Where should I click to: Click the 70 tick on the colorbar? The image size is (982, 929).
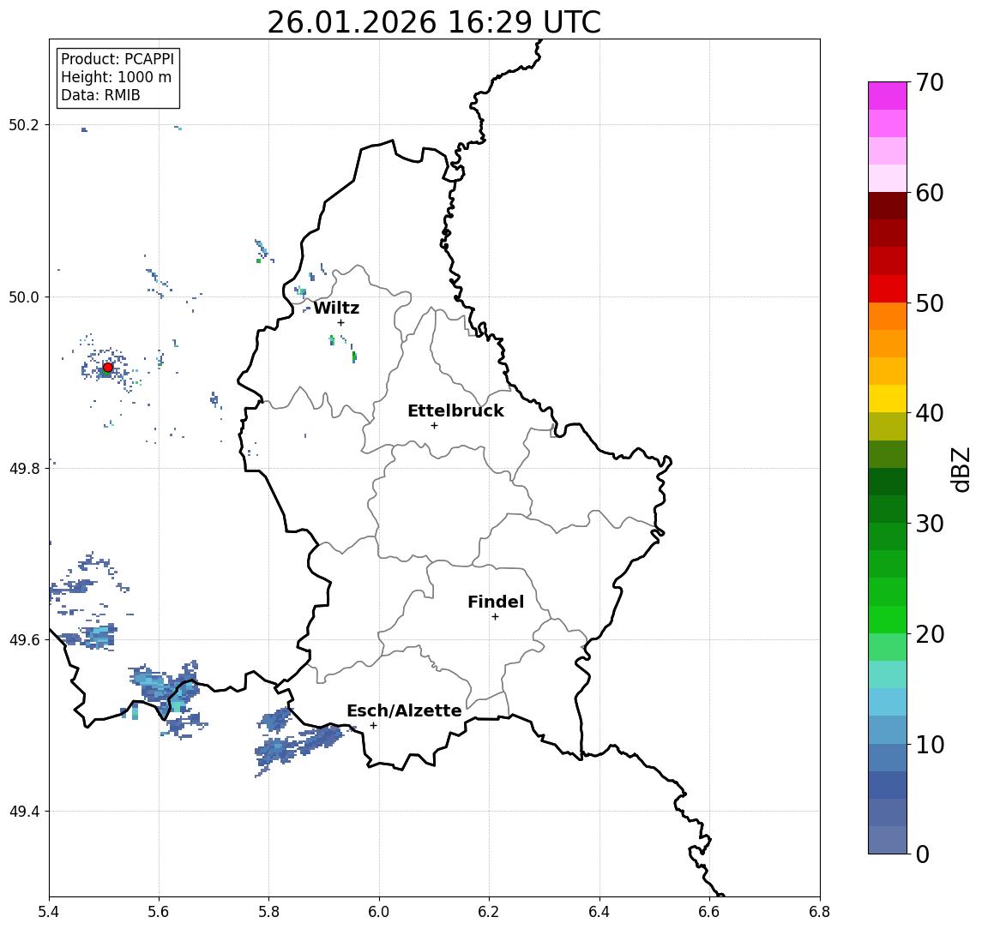[x=929, y=82]
